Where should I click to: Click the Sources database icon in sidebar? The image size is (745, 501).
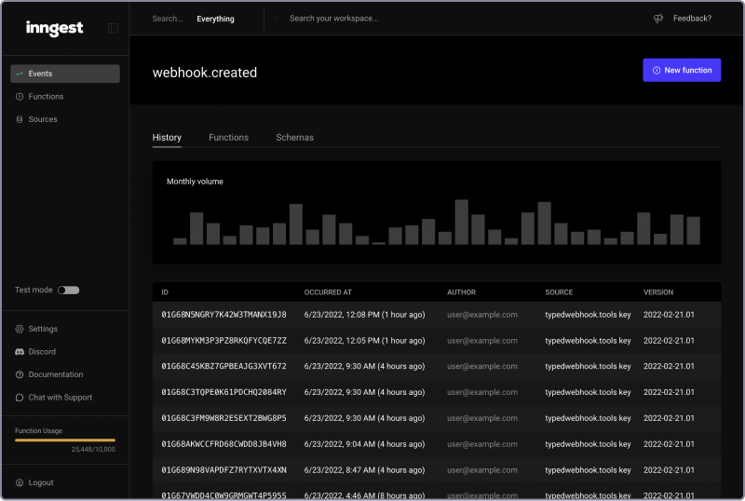20,119
